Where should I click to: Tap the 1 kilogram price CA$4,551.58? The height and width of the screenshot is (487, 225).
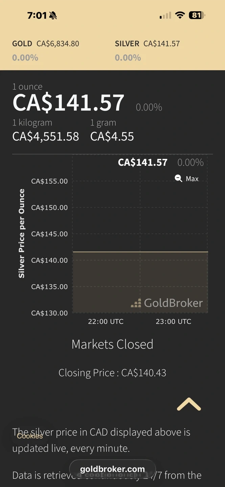pos(46,136)
